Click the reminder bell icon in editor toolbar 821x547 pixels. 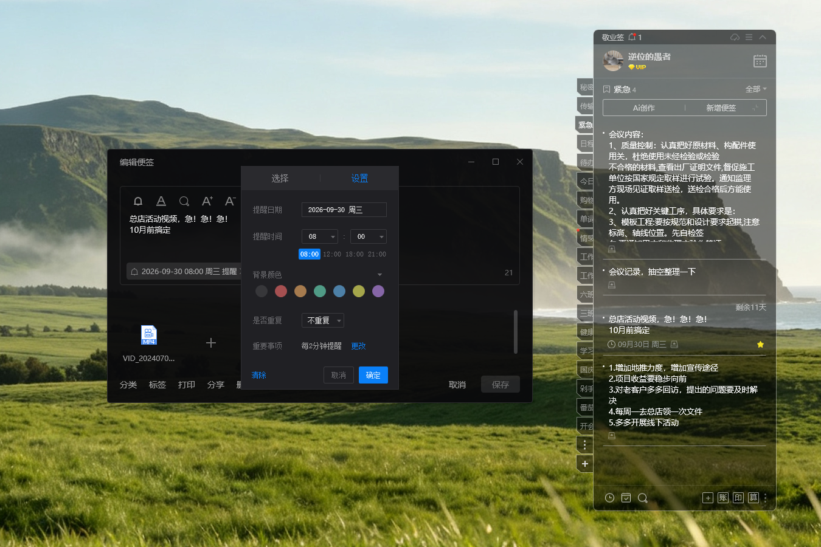pyautogui.click(x=138, y=201)
